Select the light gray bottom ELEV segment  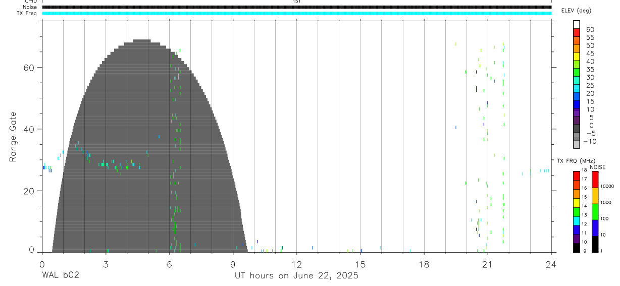coord(577,144)
